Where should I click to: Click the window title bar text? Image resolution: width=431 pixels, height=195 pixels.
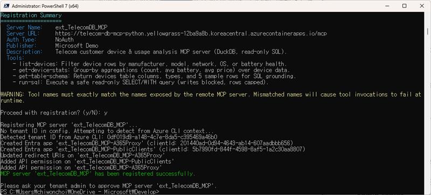(x=45, y=6)
